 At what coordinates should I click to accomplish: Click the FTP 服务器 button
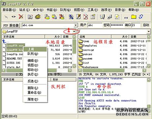click(11, 25)
